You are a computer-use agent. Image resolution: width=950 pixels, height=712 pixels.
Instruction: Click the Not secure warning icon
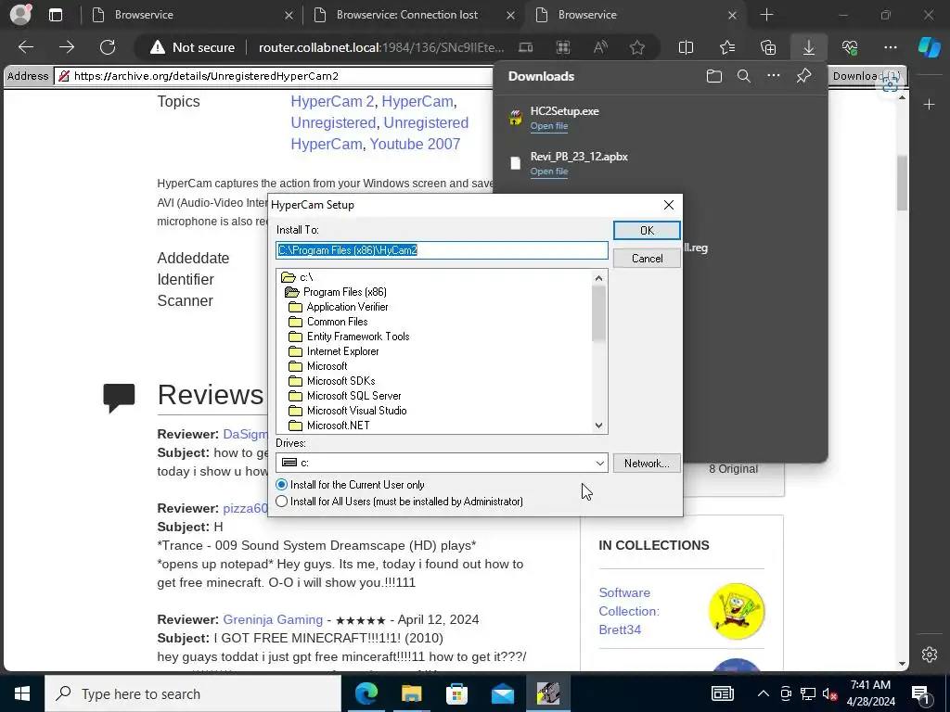pyautogui.click(x=158, y=47)
